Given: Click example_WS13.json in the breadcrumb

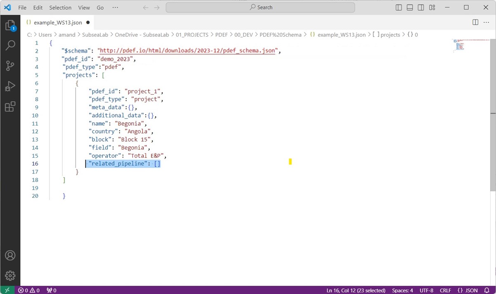Looking at the screenshot, I should 341,35.
